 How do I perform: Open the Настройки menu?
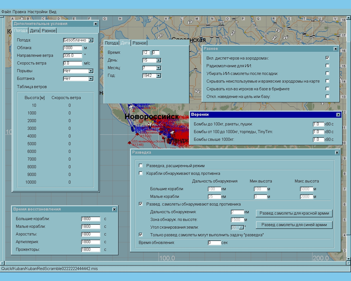click(x=37, y=12)
